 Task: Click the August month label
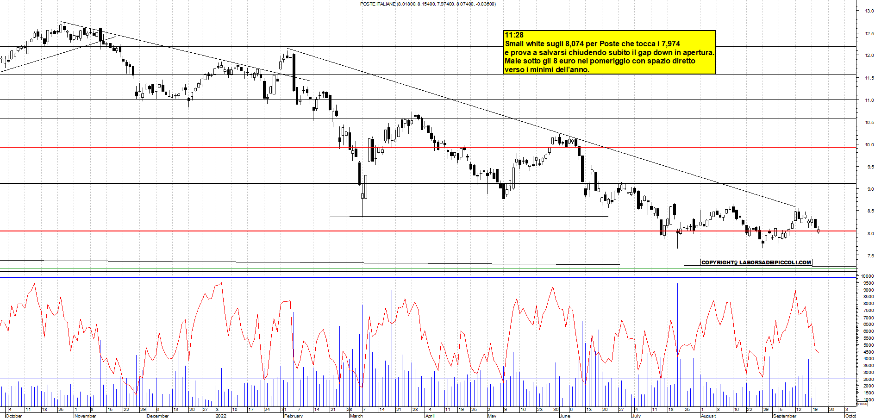click(708, 416)
